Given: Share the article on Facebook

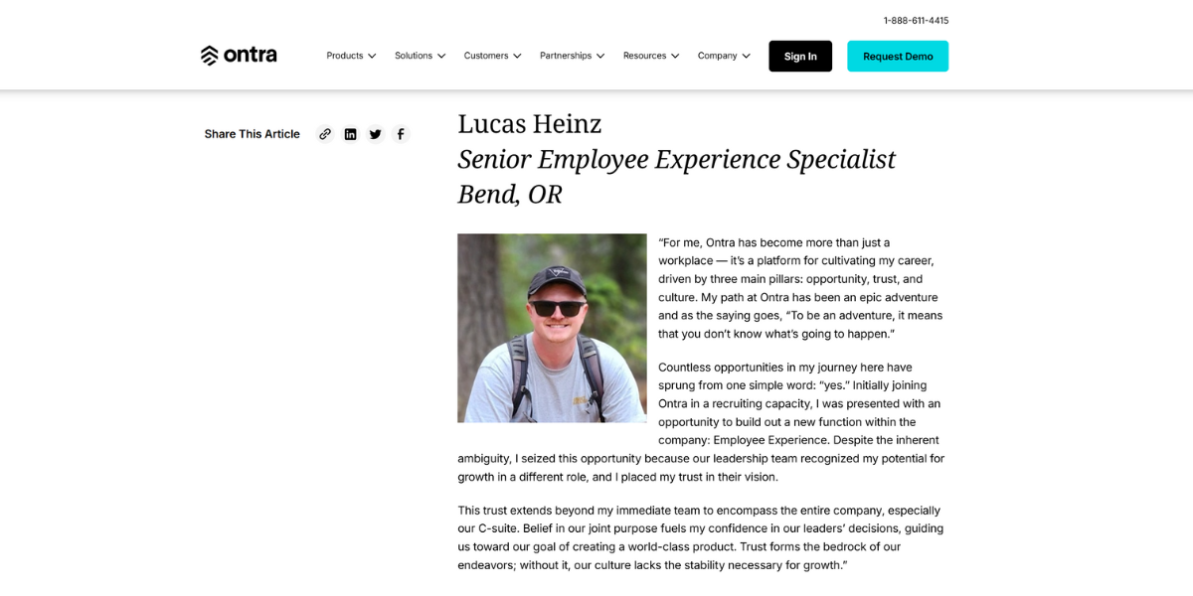Looking at the screenshot, I should click(401, 134).
